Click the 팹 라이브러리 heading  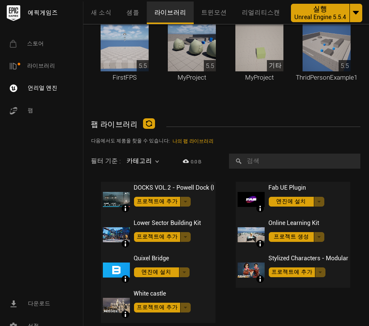(x=114, y=124)
